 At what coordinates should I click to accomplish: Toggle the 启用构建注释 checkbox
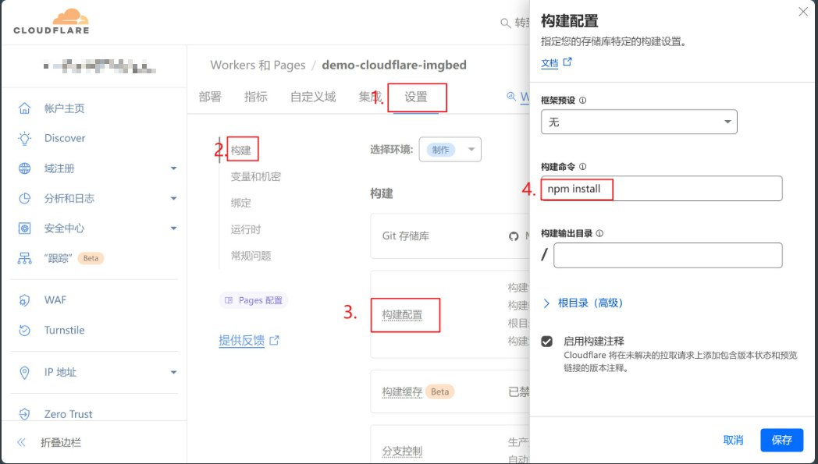click(x=547, y=342)
